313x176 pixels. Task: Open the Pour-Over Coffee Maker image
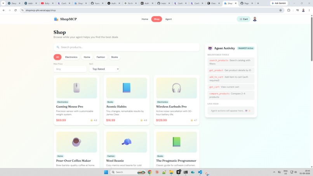pos(77,142)
